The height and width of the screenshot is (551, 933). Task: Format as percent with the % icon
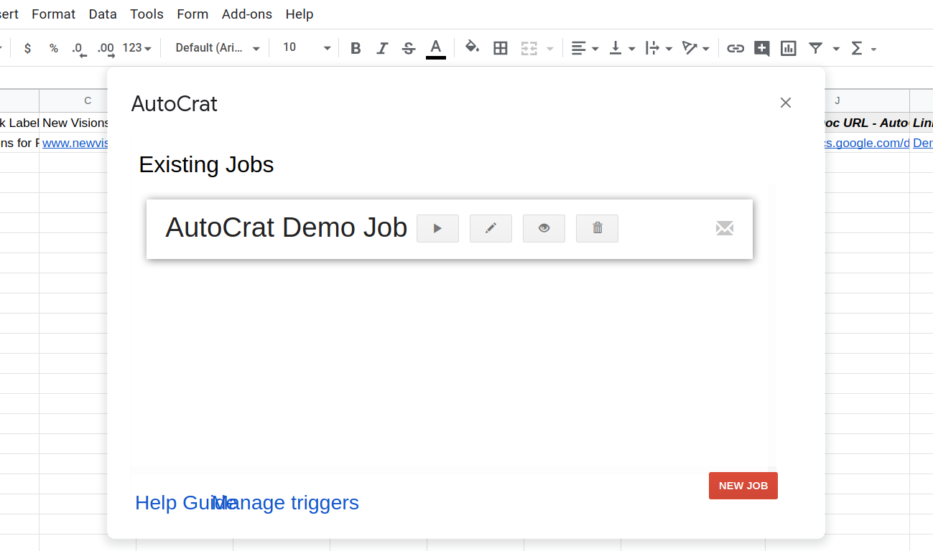point(54,48)
